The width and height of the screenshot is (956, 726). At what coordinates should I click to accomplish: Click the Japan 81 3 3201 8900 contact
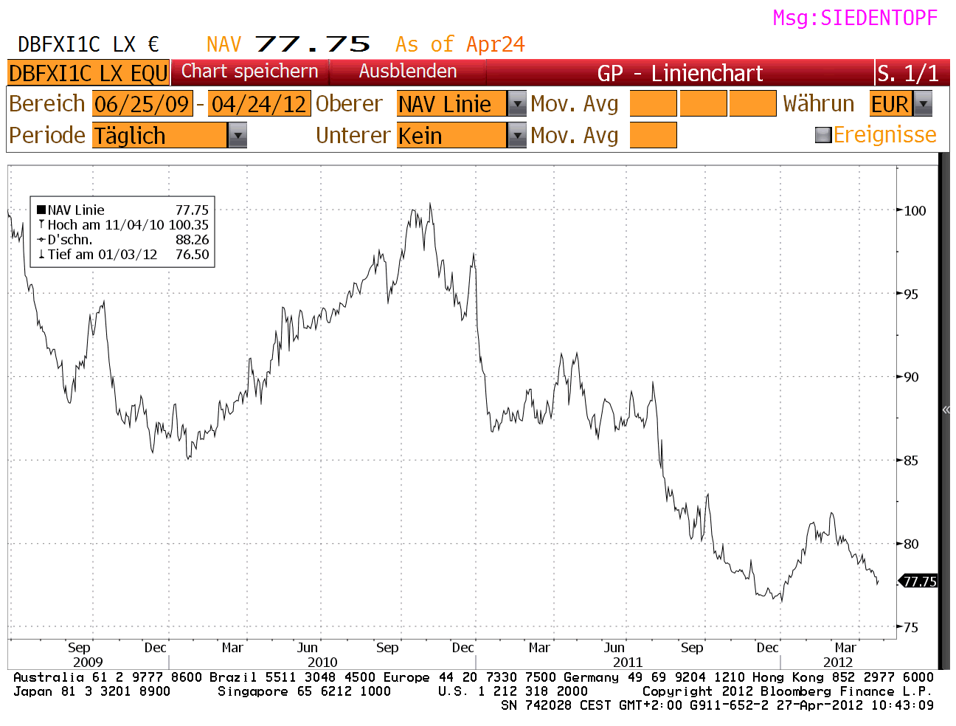92,691
